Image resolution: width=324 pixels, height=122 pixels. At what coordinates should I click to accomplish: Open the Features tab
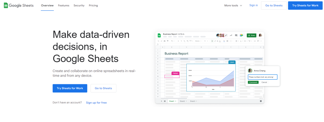[x=64, y=6]
